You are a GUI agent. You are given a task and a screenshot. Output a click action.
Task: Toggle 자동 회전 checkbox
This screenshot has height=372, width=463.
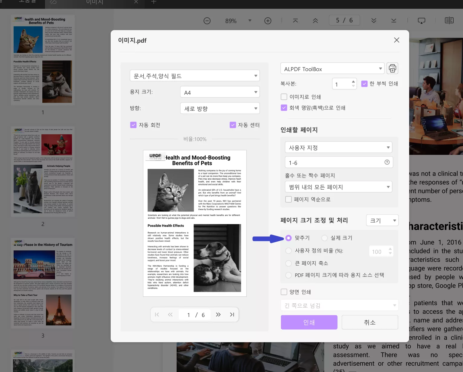(x=133, y=125)
